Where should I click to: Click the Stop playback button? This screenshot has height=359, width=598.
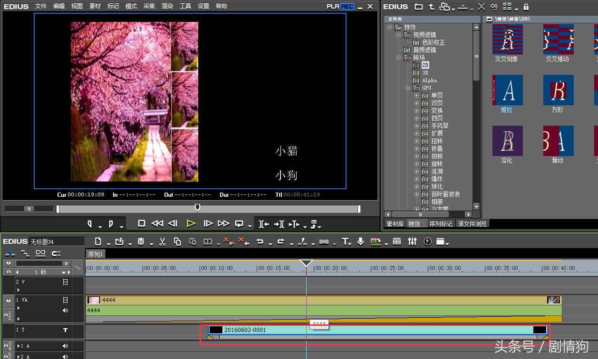tap(142, 223)
